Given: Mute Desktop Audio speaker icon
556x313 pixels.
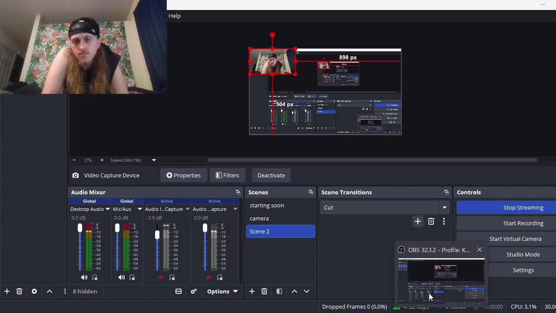Looking at the screenshot, I should click(x=84, y=277).
